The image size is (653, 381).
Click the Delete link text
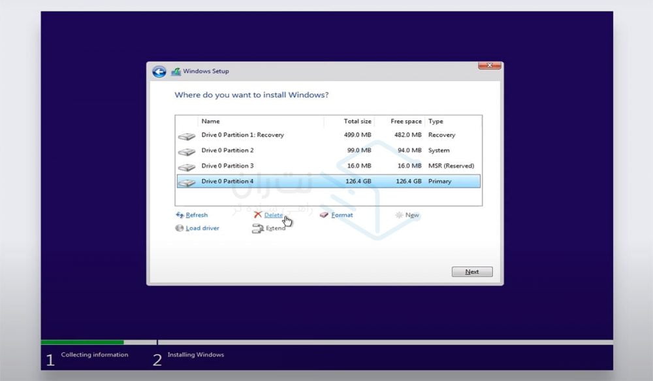pyautogui.click(x=274, y=215)
